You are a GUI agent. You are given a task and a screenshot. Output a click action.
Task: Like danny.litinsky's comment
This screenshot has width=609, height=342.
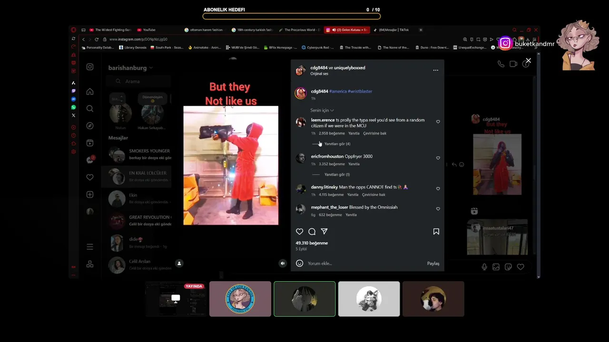click(x=438, y=189)
